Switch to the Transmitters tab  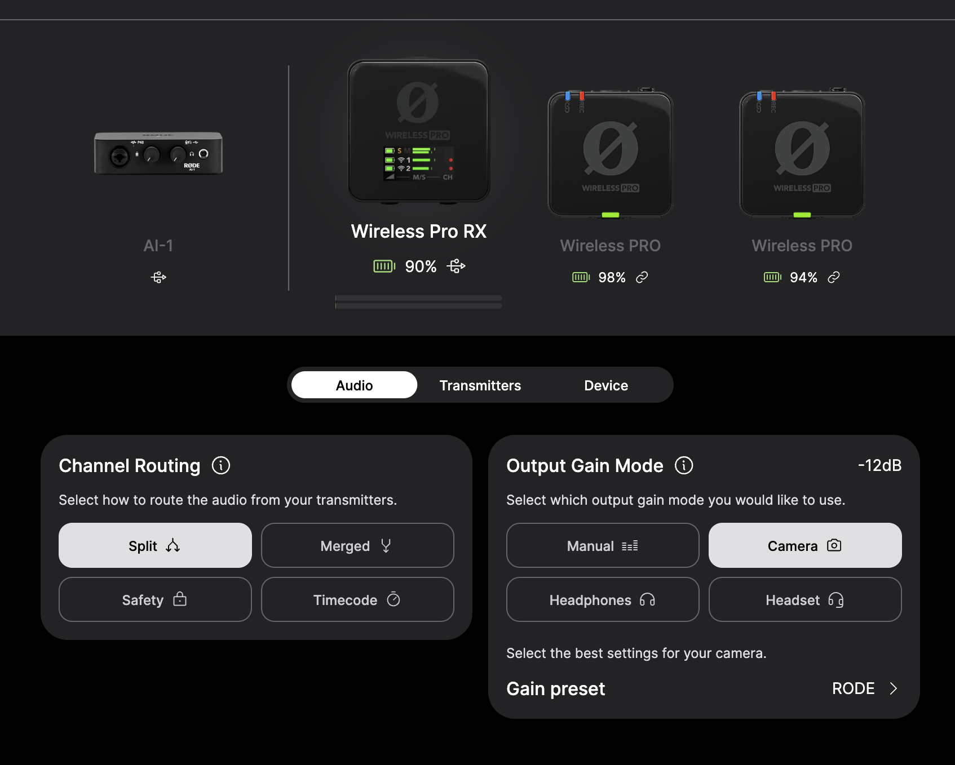[480, 385]
